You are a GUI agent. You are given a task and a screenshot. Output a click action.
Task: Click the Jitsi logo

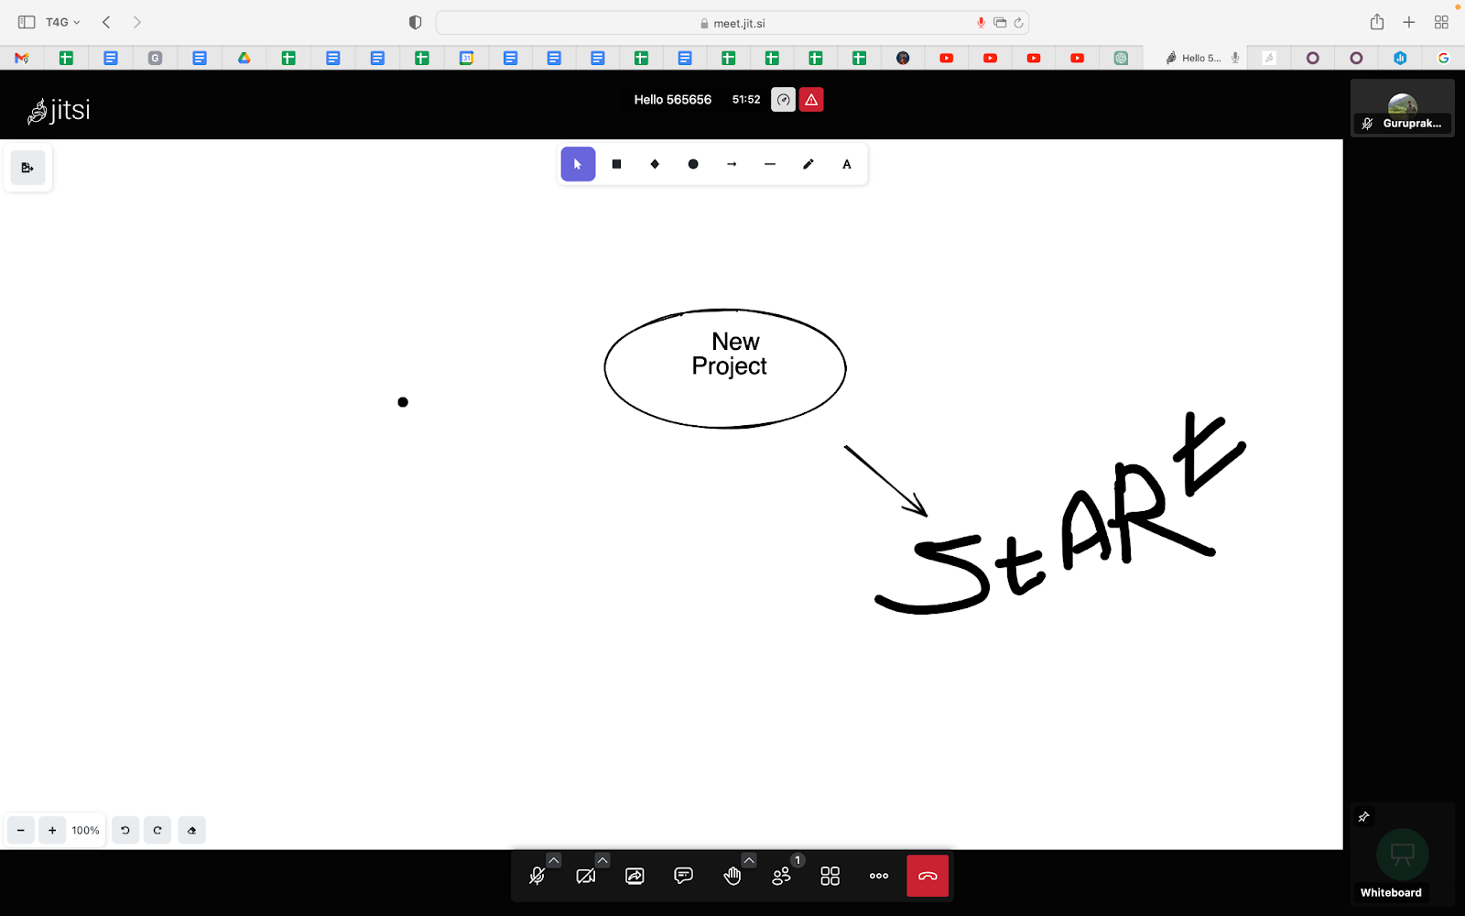tap(59, 110)
